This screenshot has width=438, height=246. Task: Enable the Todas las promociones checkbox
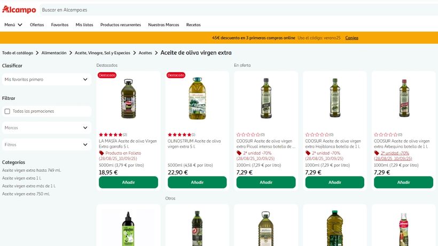[x=7, y=111]
